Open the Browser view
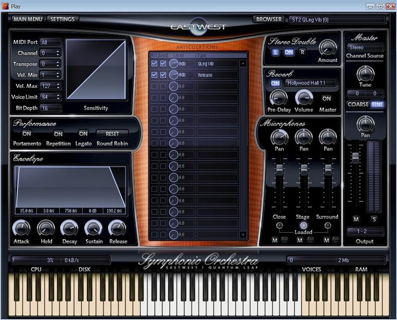The image size is (397, 320). pos(268,19)
